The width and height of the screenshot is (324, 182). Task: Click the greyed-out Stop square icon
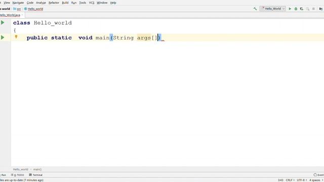[x=313, y=9]
